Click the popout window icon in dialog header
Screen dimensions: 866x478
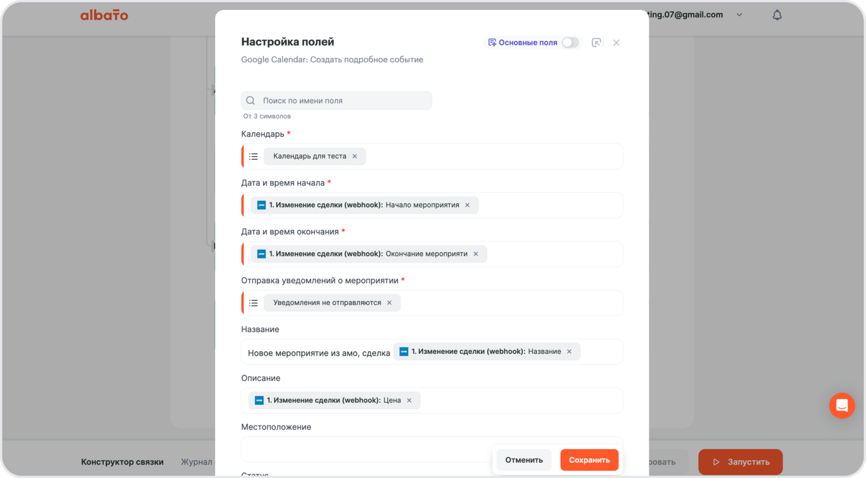click(596, 43)
